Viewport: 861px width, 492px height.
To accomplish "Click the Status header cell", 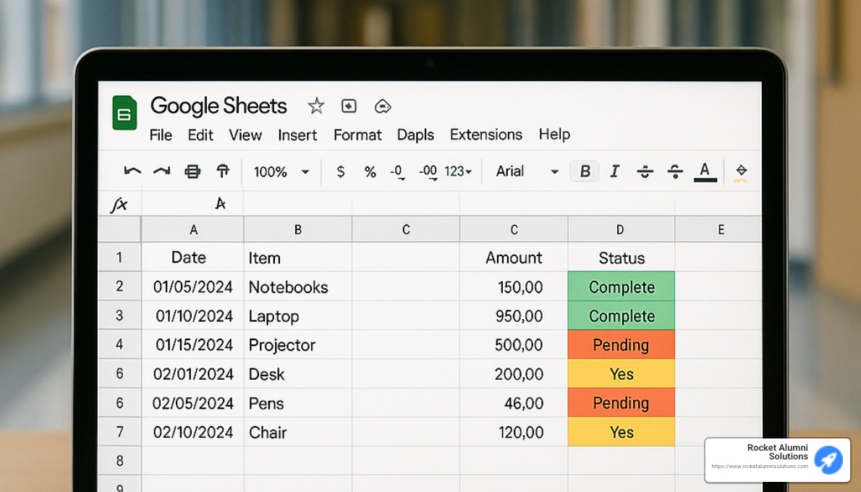I will (x=621, y=257).
